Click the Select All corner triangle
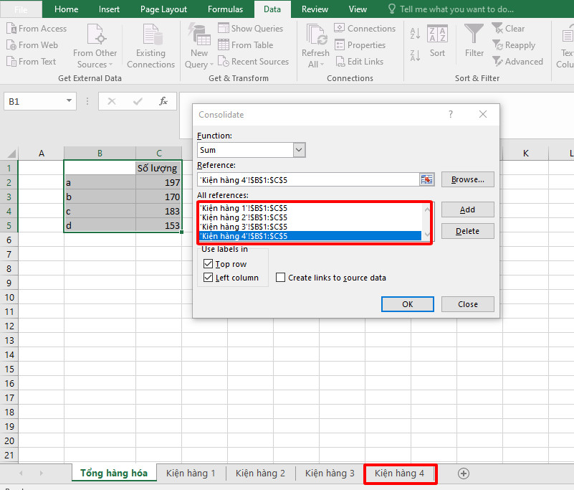Viewport: 574px width, 490px height. pos(11,154)
